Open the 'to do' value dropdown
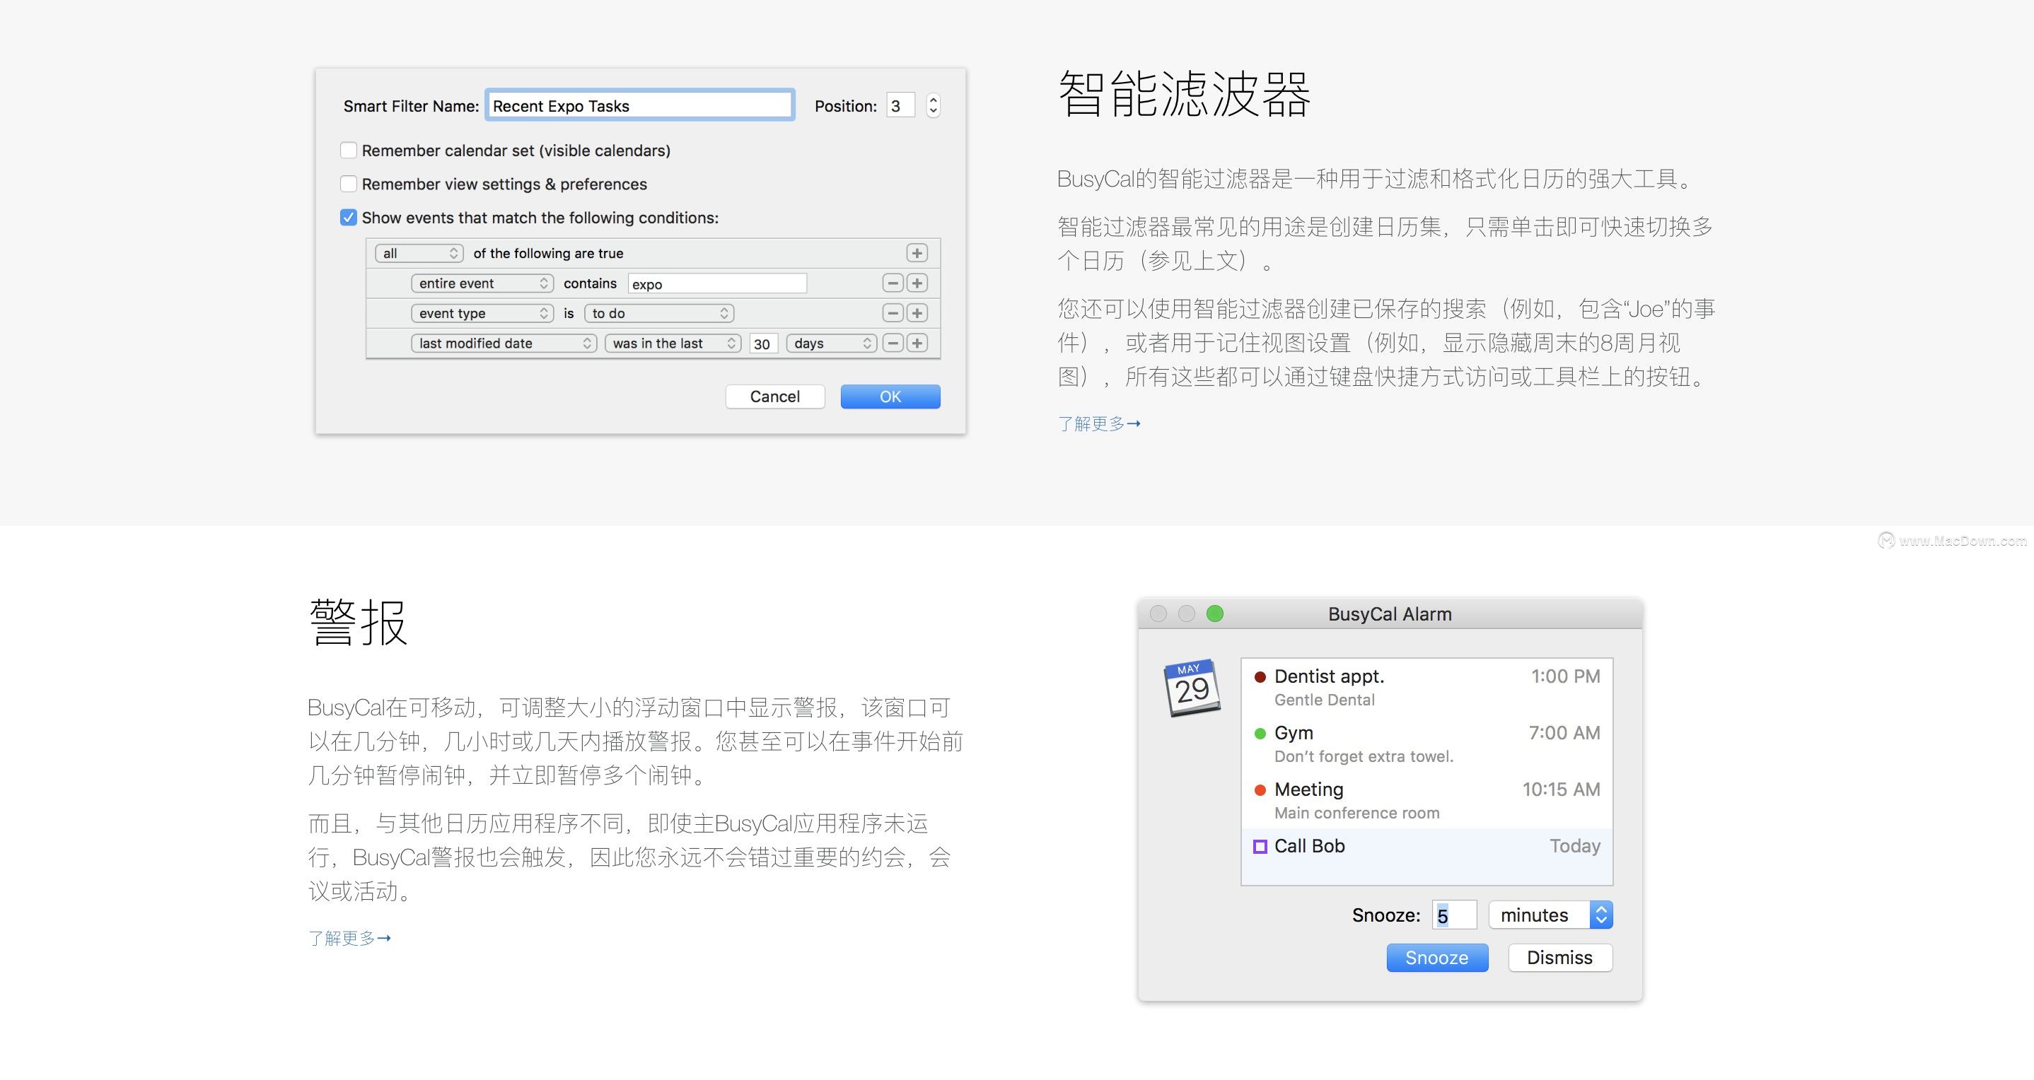 [659, 313]
